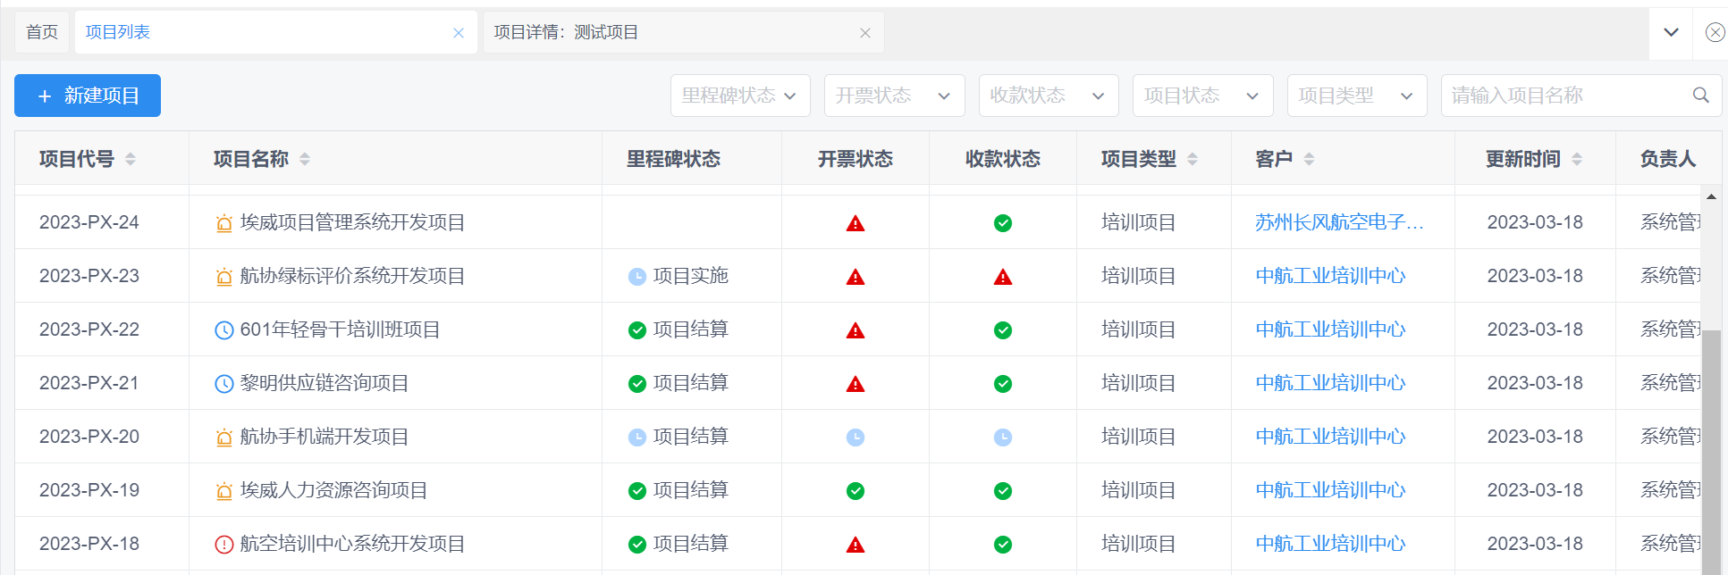Select project name 航协绿标评价系统开发项目

point(352,276)
